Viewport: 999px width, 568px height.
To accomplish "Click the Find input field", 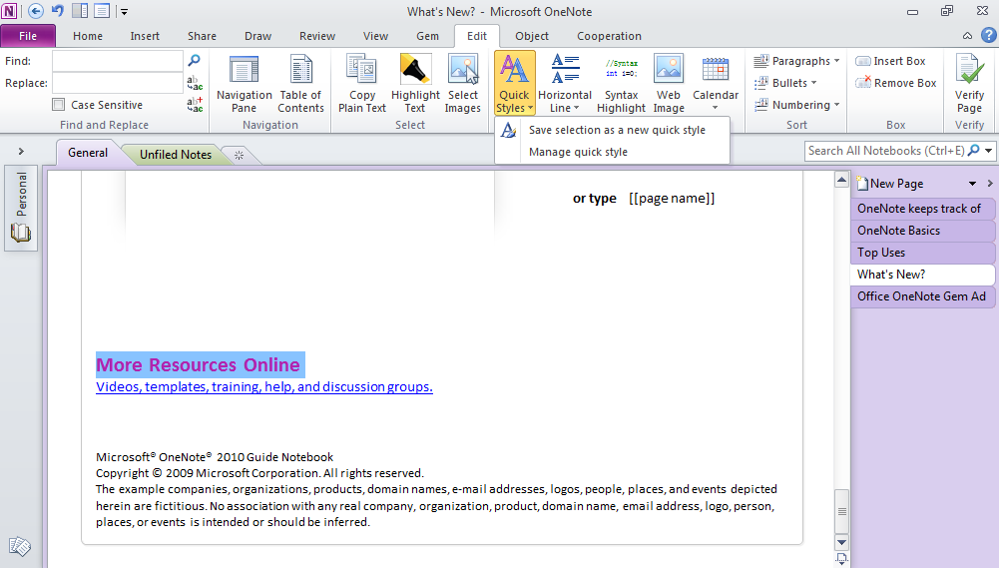I will [x=118, y=61].
